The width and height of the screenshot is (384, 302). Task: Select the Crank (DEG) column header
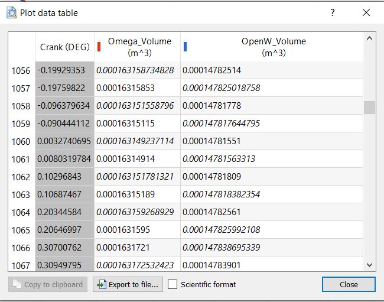64,47
